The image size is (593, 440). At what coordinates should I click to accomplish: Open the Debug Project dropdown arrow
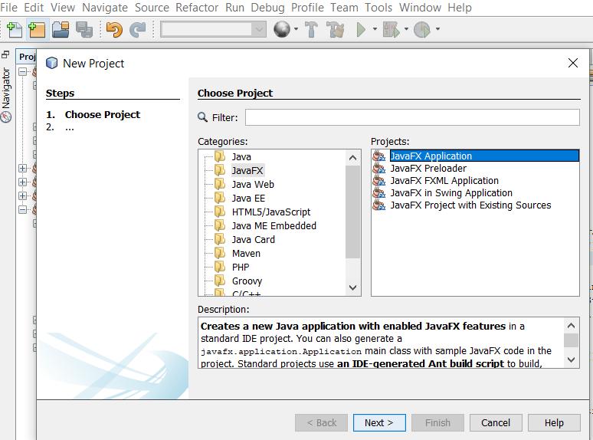click(x=406, y=29)
